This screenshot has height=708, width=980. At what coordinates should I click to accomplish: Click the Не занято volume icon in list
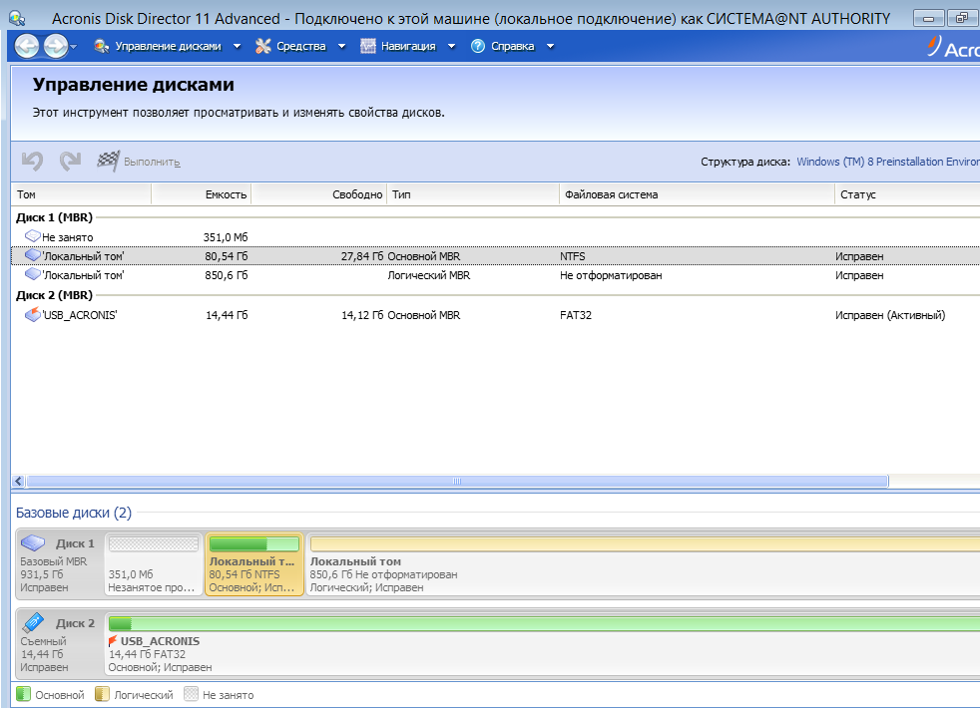click(32, 237)
